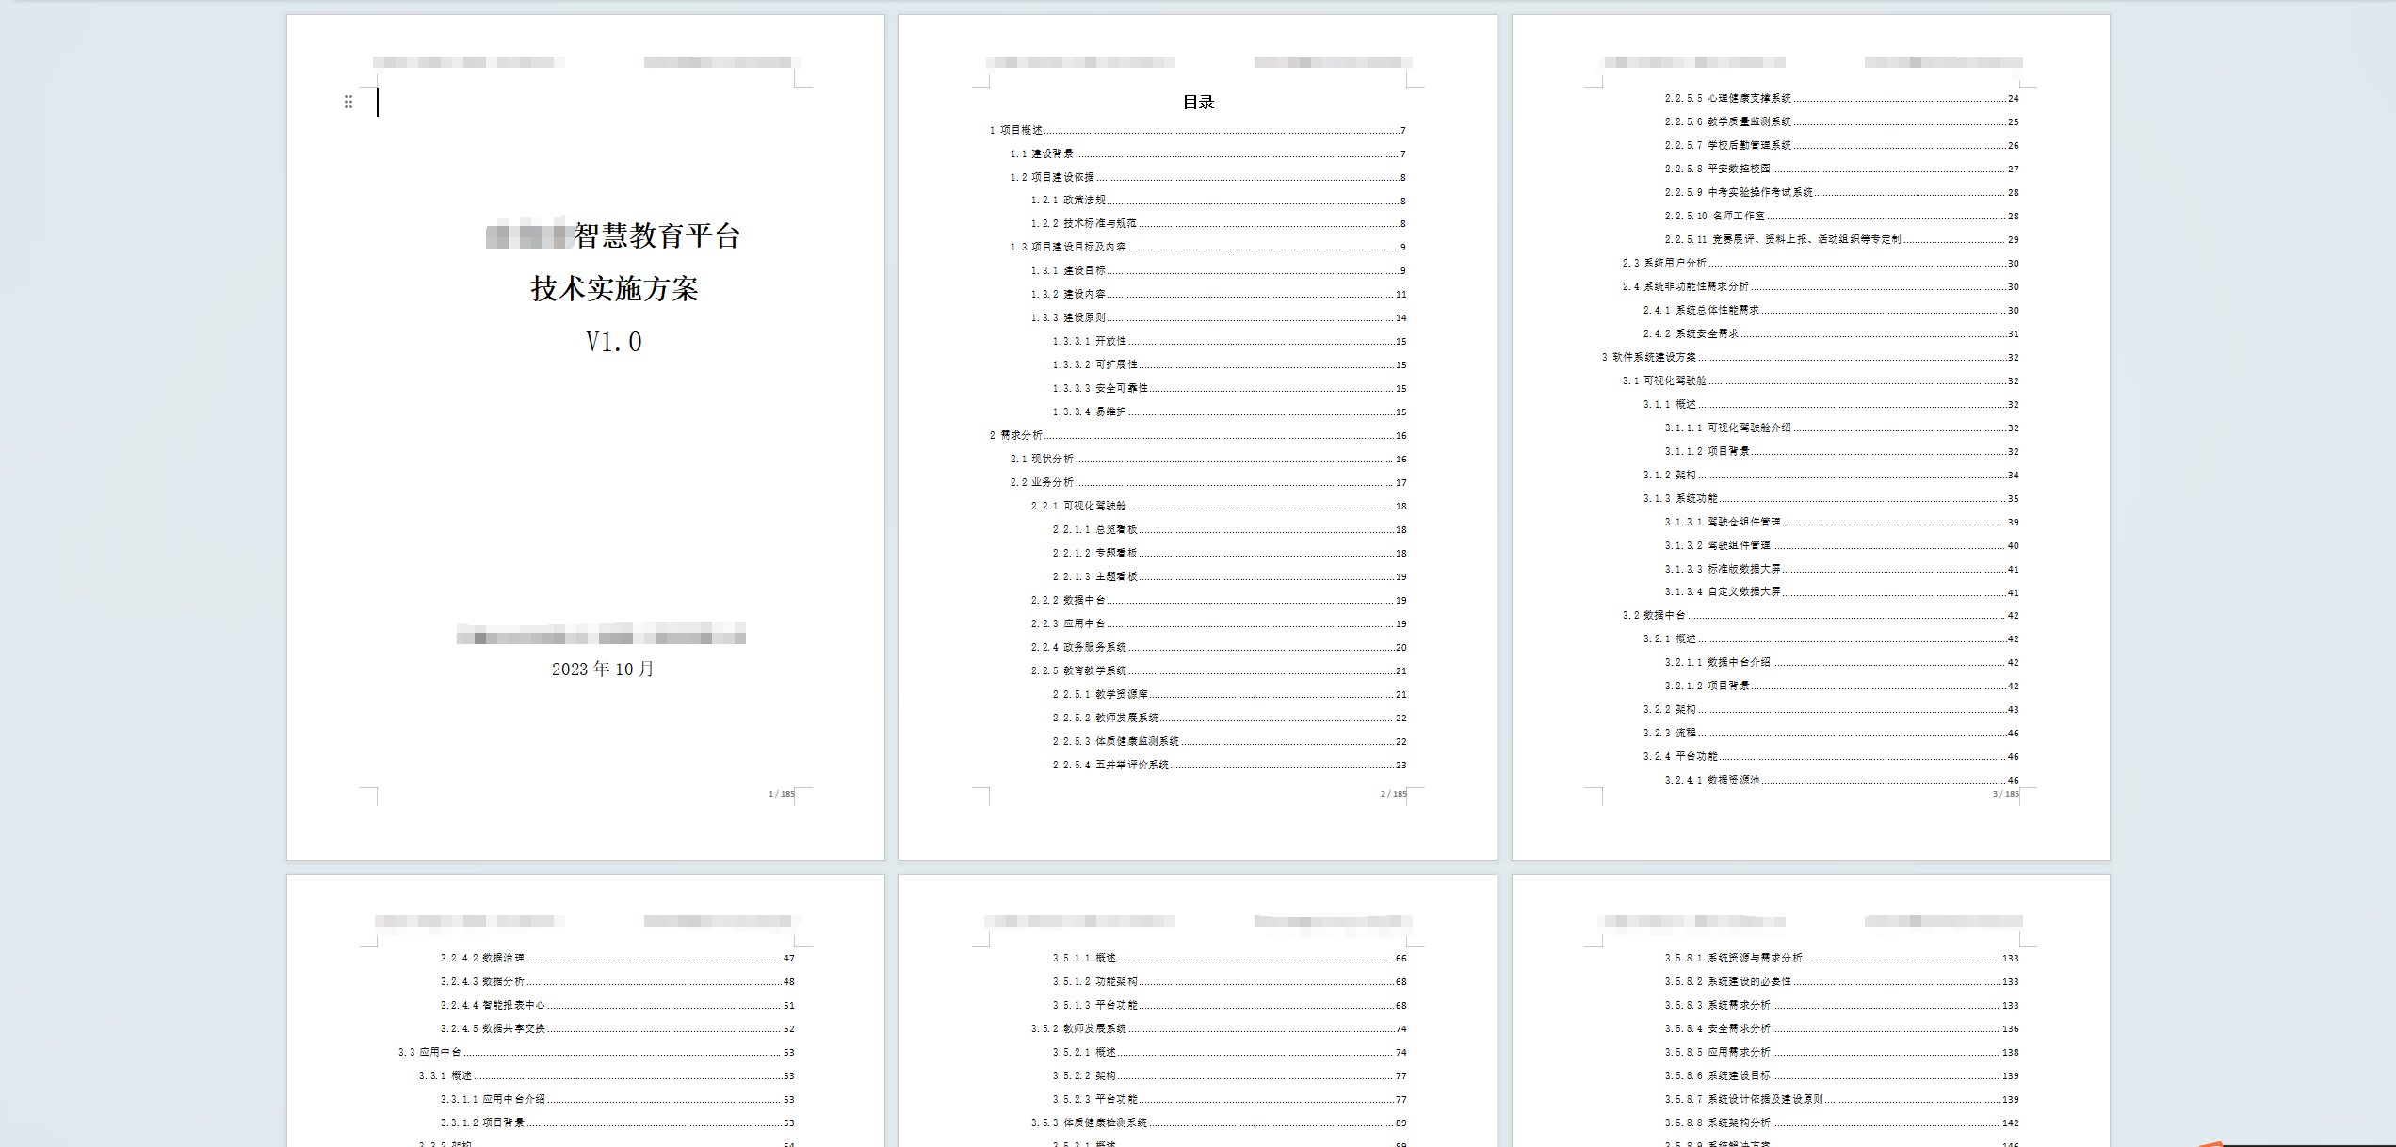
Task: Open '3.5.8.1 系统资源与需求分析' on page 6
Action: pyautogui.click(x=1841, y=959)
